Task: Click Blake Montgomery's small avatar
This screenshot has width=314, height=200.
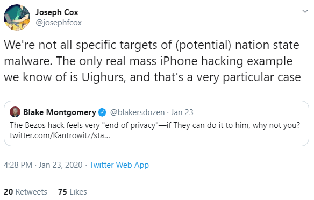Action: [15, 112]
